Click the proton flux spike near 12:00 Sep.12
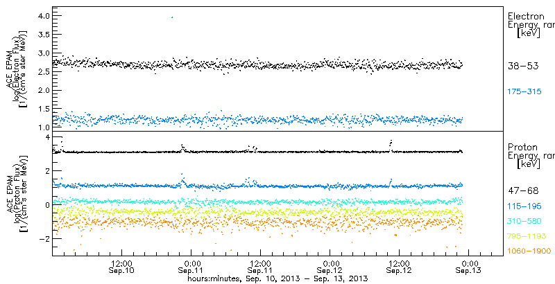The image size is (555, 284). point(391,145)
